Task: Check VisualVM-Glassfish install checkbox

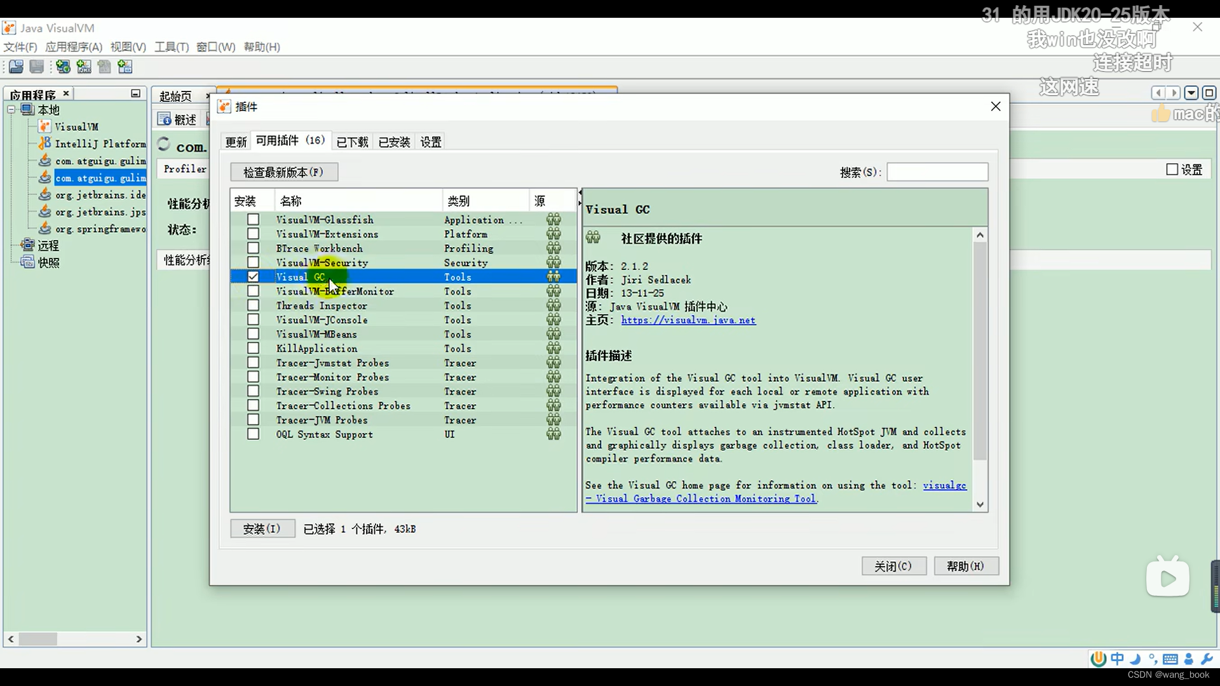Action: pyautogui.click(x=253, y=220)
